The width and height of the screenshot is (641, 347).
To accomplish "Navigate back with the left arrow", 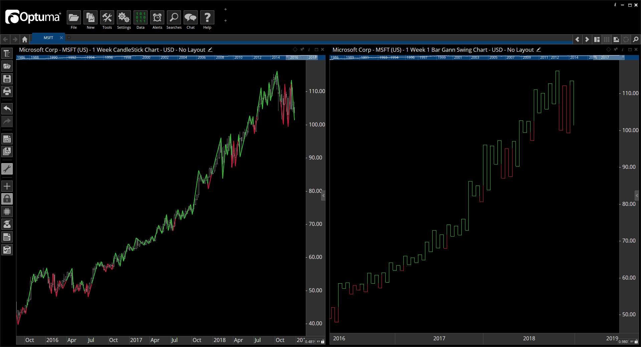I will [5, 39].
